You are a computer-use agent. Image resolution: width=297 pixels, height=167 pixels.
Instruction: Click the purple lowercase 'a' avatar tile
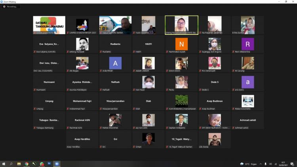point(248,82)
